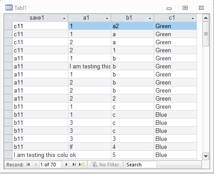
Task: Go to first record
Action: [x=28, y=165]
